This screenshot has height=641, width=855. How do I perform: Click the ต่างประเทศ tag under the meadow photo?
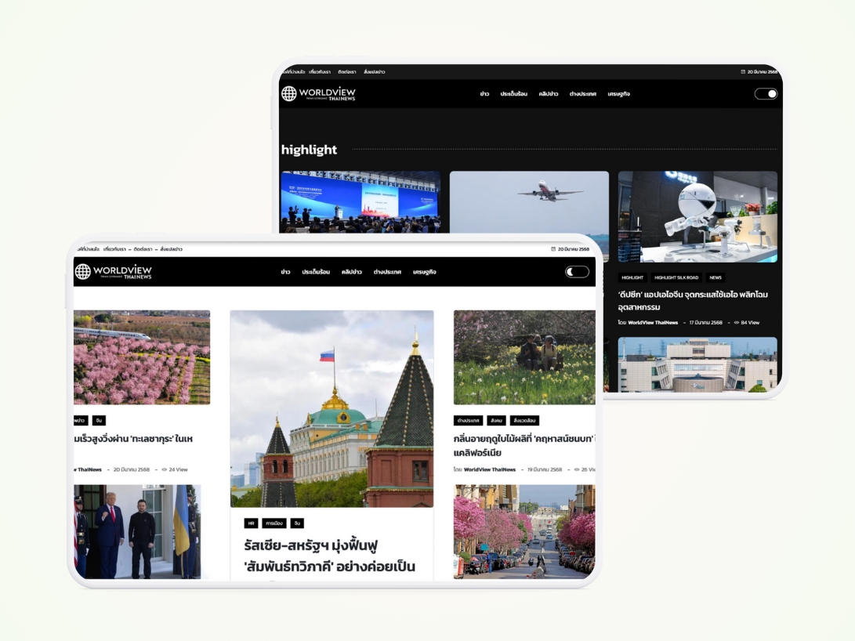pyautogui.click(x=469, y=420)
